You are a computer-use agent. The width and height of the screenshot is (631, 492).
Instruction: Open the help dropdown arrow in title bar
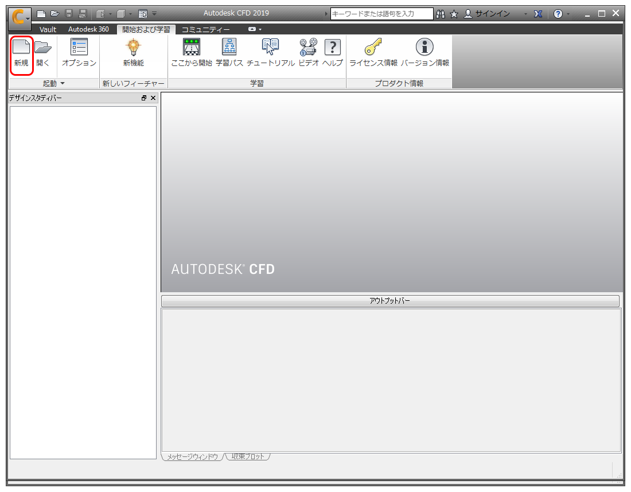point(568,14)
